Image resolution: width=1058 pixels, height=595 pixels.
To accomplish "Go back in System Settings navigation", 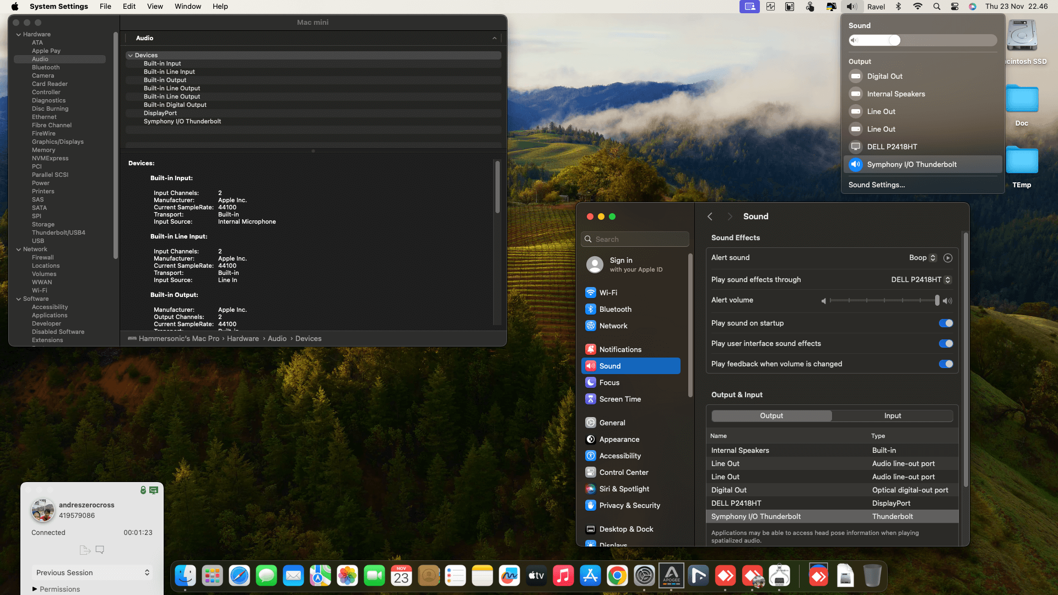I will 710,217.
